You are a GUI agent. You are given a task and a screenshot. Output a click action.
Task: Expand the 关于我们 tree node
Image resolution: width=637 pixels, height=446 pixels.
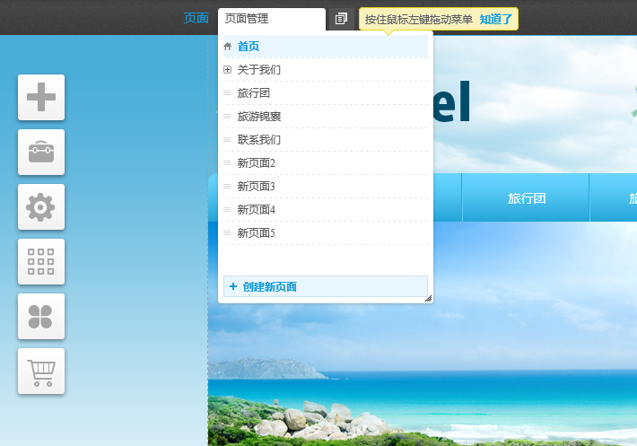click(x=228, y=70)
